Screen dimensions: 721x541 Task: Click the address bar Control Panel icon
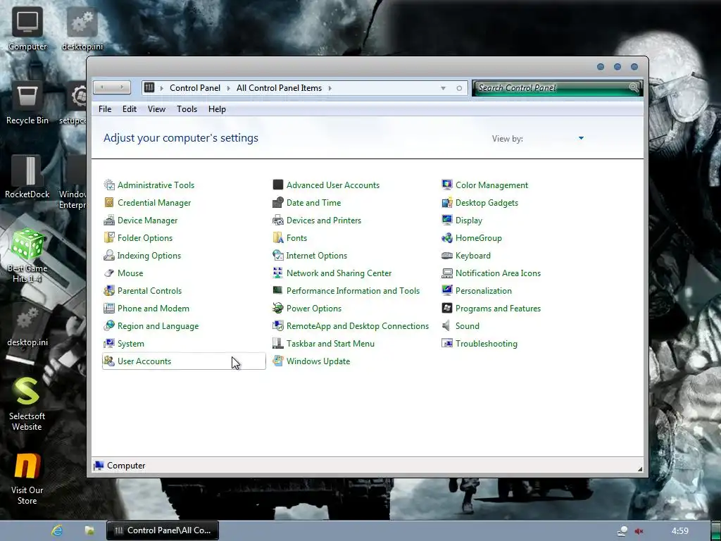pyautogui.click(x=149, y=87)
